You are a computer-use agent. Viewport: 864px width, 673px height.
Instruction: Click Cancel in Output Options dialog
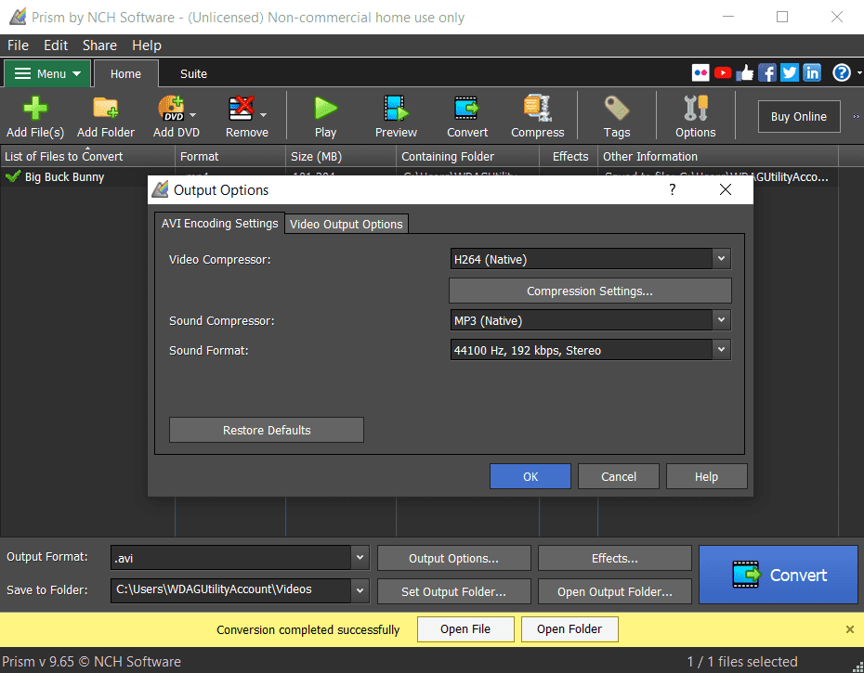(x=618, y=476)
